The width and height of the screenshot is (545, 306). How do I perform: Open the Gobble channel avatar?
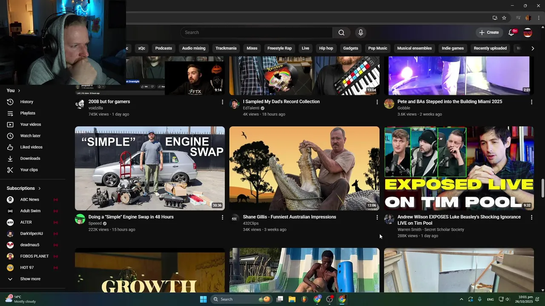coord(389,104)
